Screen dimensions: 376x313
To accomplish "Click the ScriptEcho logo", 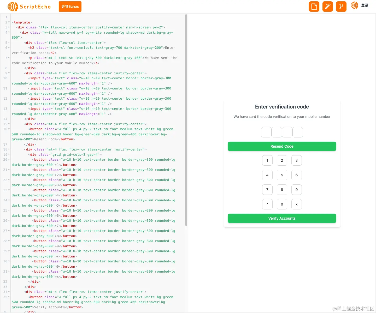I will (29, 7).
